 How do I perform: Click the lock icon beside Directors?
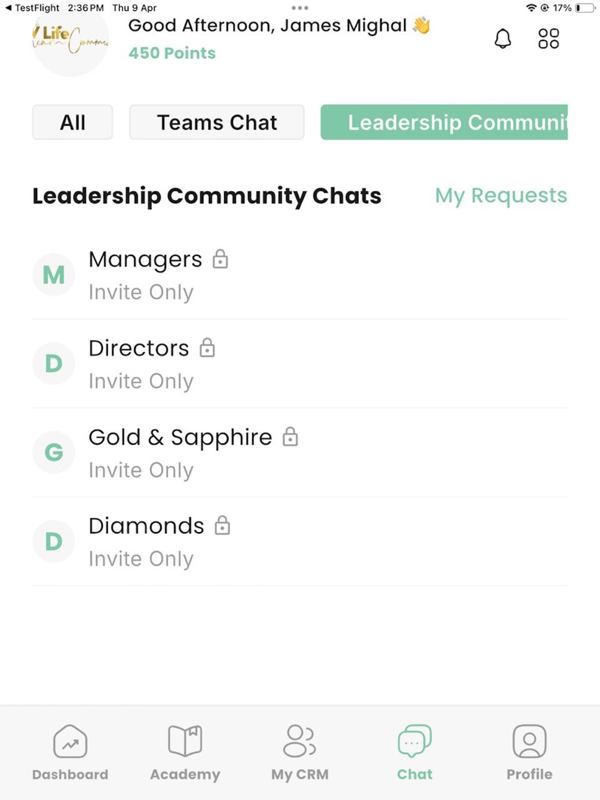pos(207,348)
